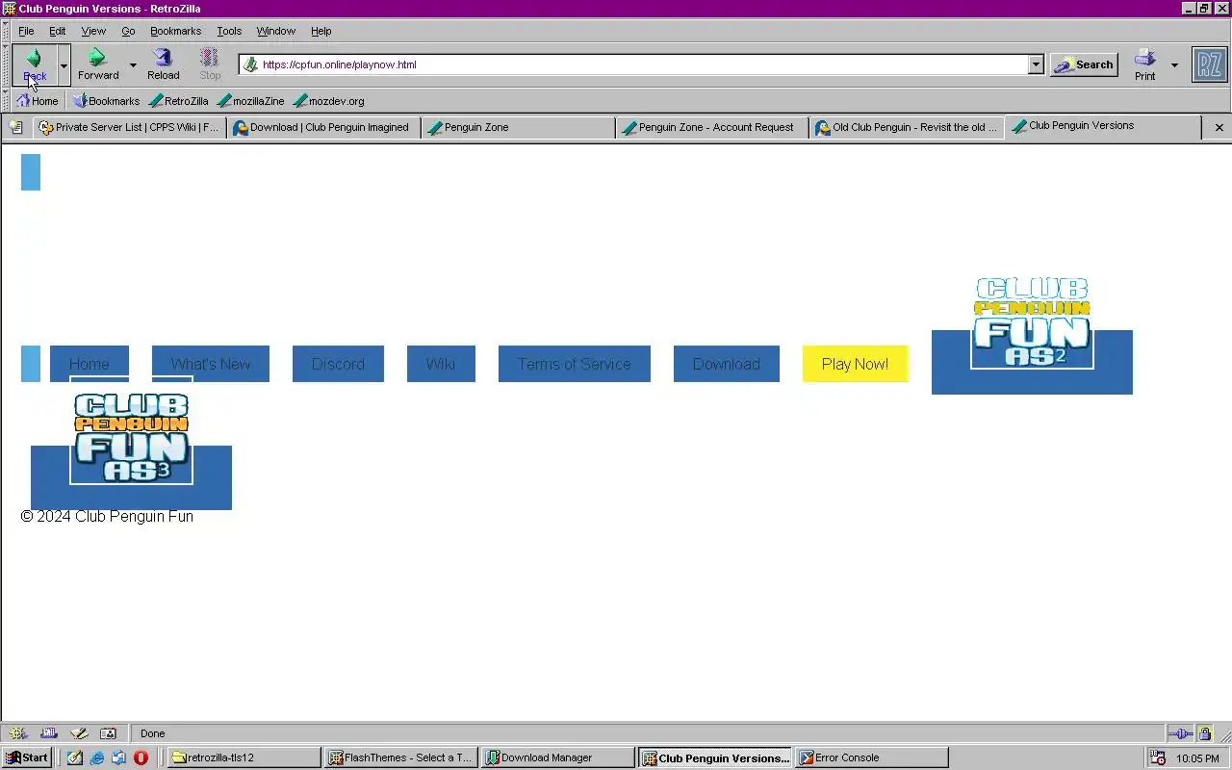Switch to the FlashThemes taskbar window
The height and width of the screenshot is (770, 1232).
[x=401, y=757]
